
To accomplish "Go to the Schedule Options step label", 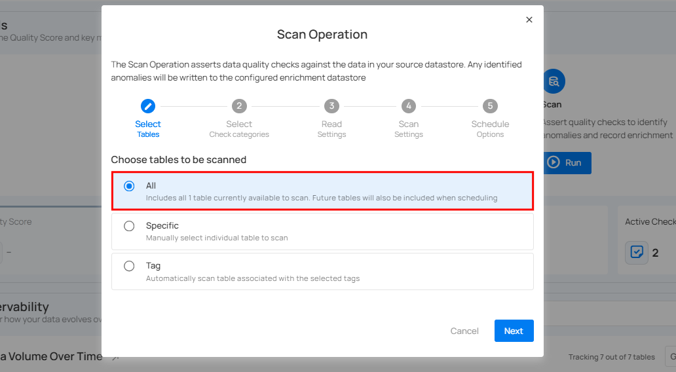I will (x=490, y=129).
